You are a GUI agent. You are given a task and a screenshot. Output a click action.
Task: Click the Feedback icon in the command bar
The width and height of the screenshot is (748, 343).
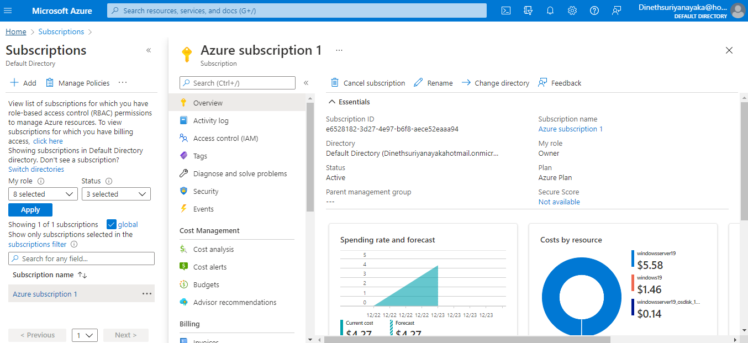(542, 83)
